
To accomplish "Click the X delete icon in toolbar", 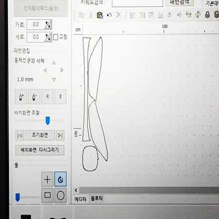I will pyautogui.click(x=118, y=15).
